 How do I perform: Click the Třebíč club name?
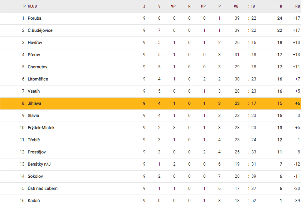[x=34, y=140]
